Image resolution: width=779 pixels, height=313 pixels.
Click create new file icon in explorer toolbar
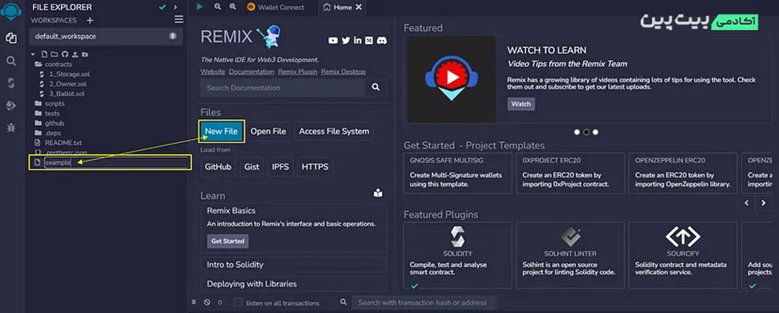point(44,54)
